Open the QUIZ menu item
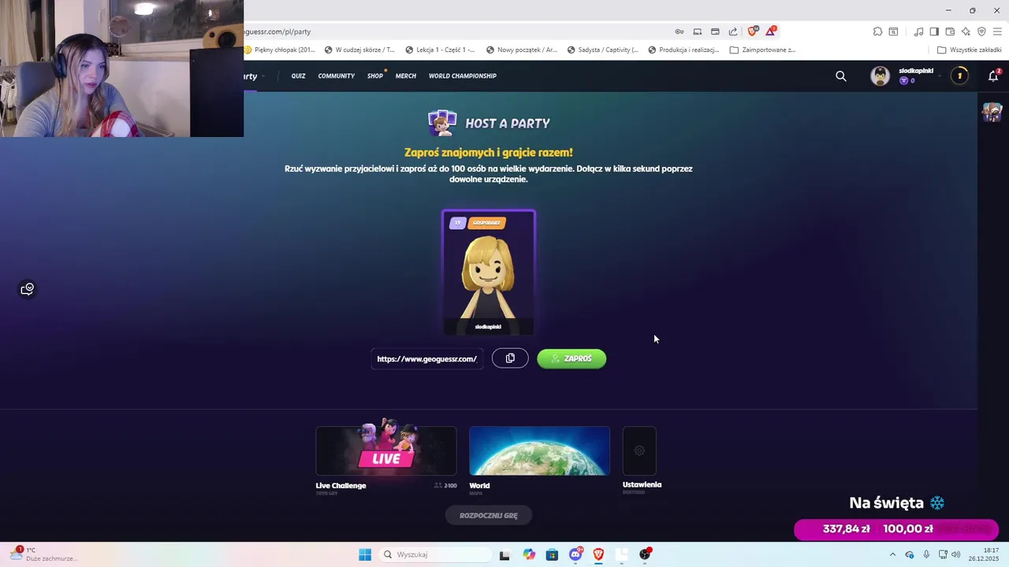 tap(298, 76)
